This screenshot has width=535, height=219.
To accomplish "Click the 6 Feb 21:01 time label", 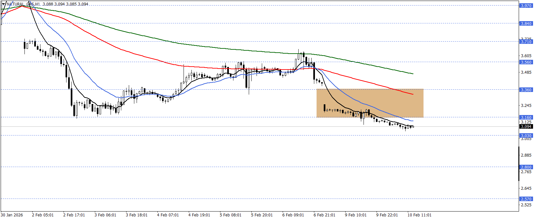I will 324,215.
